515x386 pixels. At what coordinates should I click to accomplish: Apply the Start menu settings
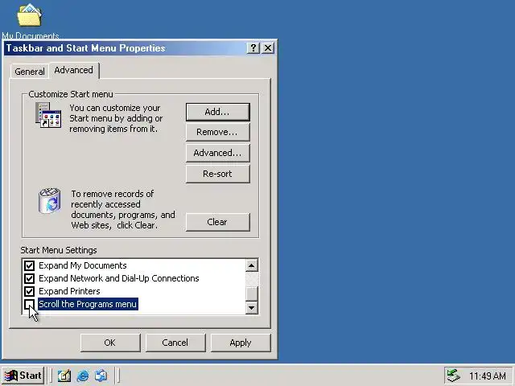pos(241,343)
